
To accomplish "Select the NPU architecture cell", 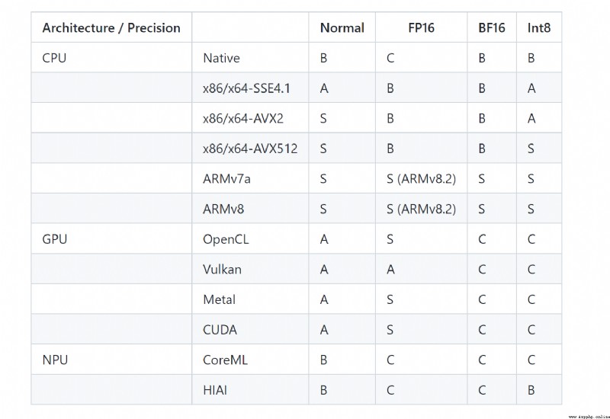I will [x=111, y=360].
